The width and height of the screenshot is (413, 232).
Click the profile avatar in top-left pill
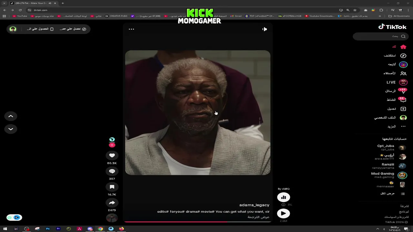13,29
